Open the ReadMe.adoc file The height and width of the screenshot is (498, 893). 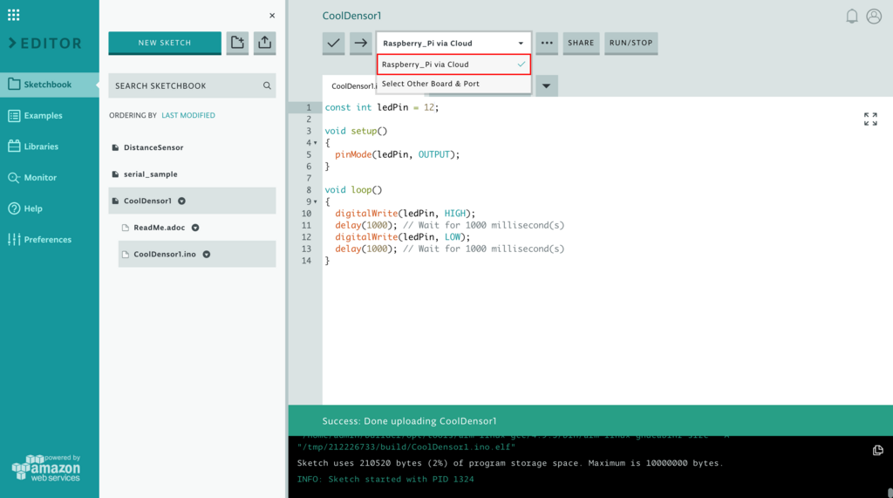(x=159, y=228)
